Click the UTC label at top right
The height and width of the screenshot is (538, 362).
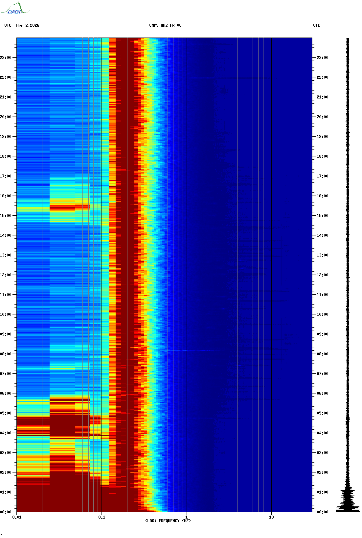tap(317, 25)
